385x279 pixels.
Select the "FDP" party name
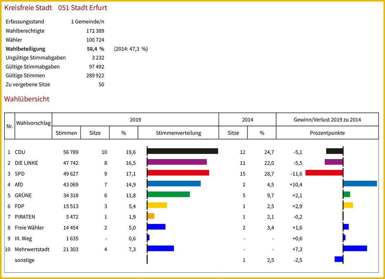[x=20, y=206]
